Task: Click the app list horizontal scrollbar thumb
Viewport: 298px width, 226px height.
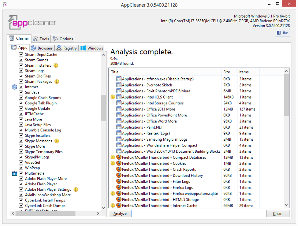Action: pyautogui.click(x=45, y=213)
